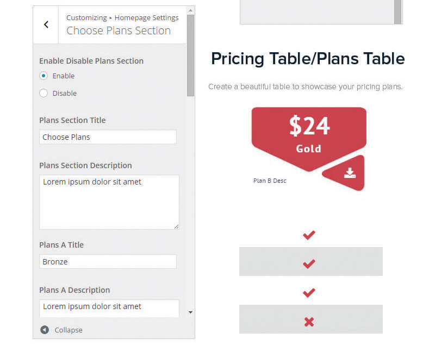This screenshot has height=357, width=435.
Task: Click the Plans A Title field containing Bronze
Action: tap(108, 262)
